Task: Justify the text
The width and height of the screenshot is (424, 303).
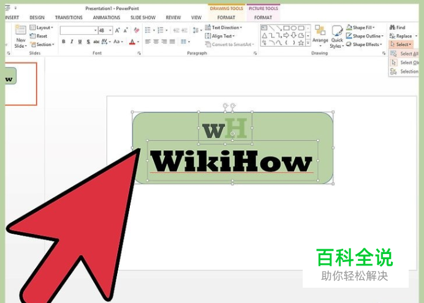Action: pyautogui.click(x=172, y=42)
